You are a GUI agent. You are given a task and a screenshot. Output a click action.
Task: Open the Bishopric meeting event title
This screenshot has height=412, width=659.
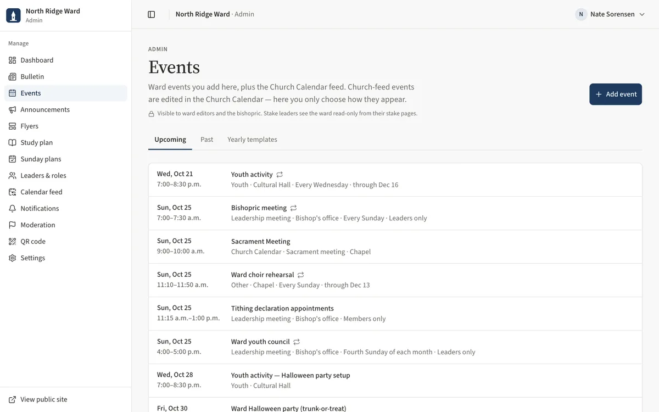[259, 208]
